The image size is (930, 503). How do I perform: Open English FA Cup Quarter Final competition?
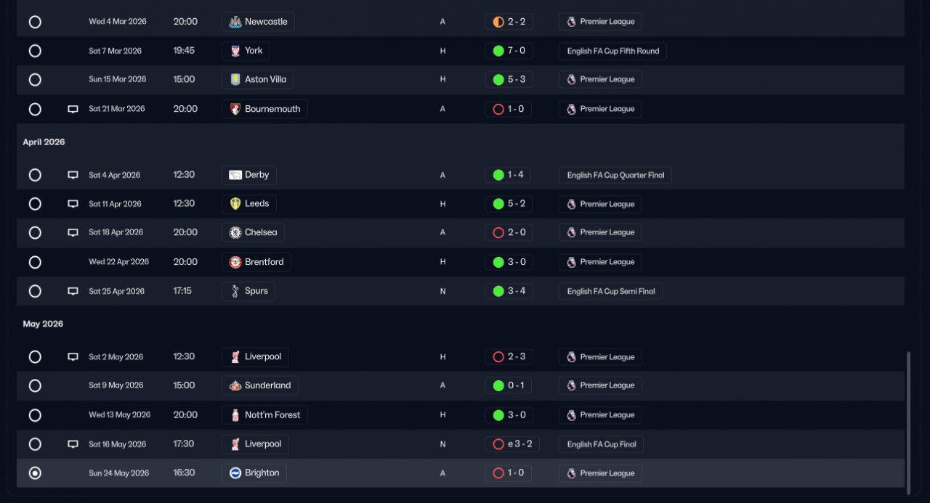pyautogui.click(x=615, y=175)
